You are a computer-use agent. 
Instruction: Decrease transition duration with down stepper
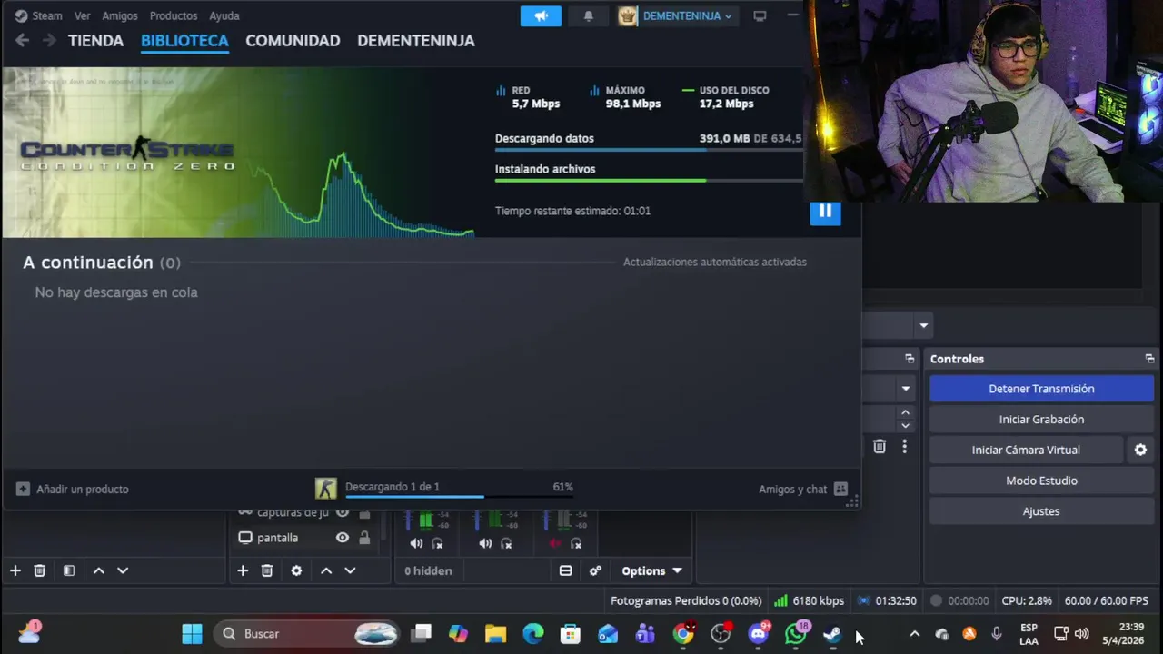(x=905, y=425)
